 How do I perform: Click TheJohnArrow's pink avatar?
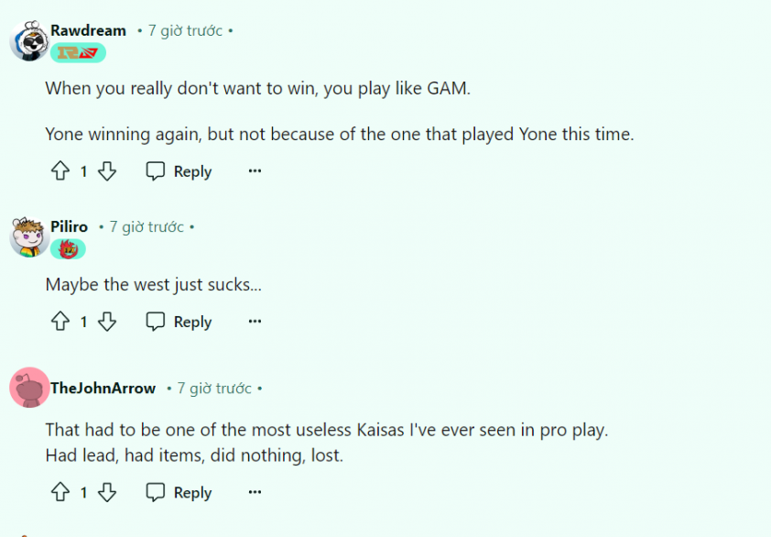pos(29,388)
